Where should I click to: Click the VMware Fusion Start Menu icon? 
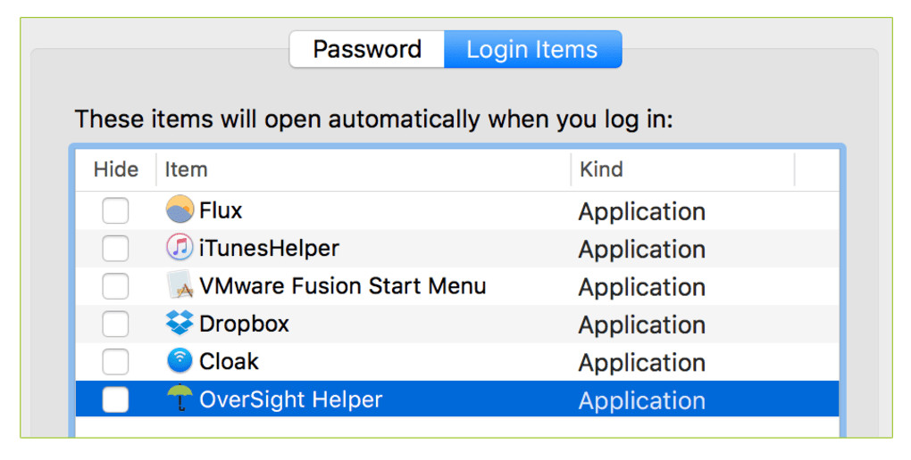(180, 285)
